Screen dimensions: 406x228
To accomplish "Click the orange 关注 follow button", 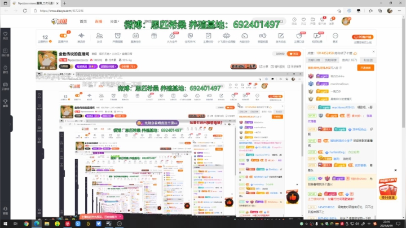I will [x=294, y=54].
